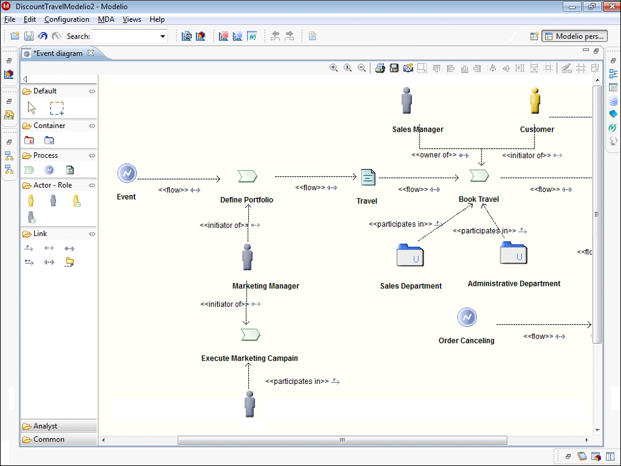Select the Travel document node

pyautogui.click(x=368, y=177)
